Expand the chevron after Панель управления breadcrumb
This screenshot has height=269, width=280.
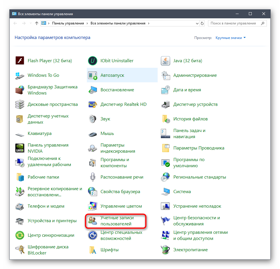coord(87,23)
